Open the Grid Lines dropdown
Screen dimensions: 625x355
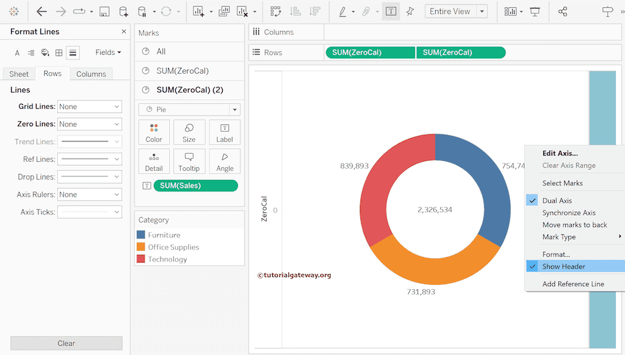point(90,107)
